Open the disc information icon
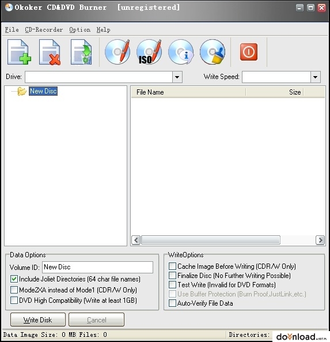Image resolution: width=330 pixels, height=342 pixels. point(181,52)
